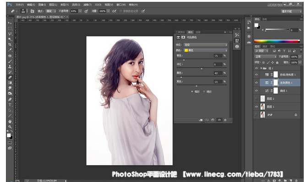
Task: Hide the 图层 1 layer
Action: pos(256,107)
